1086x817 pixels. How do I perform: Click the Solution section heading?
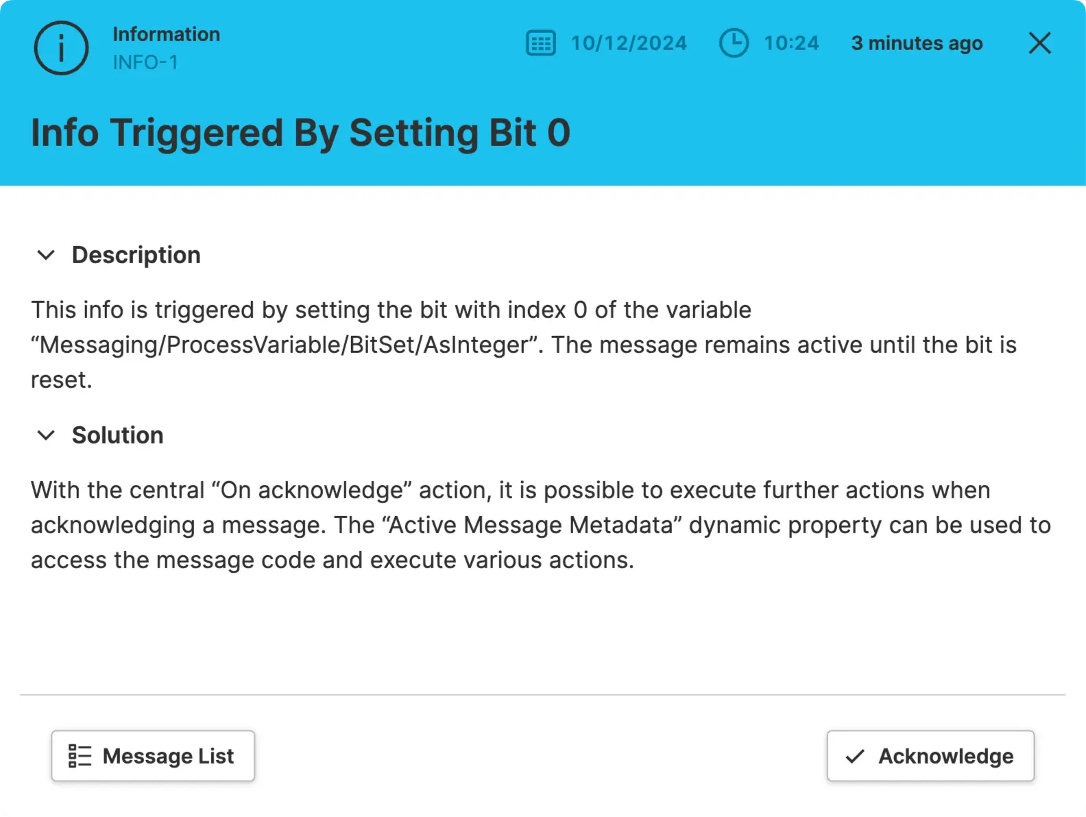coord(117,435)
